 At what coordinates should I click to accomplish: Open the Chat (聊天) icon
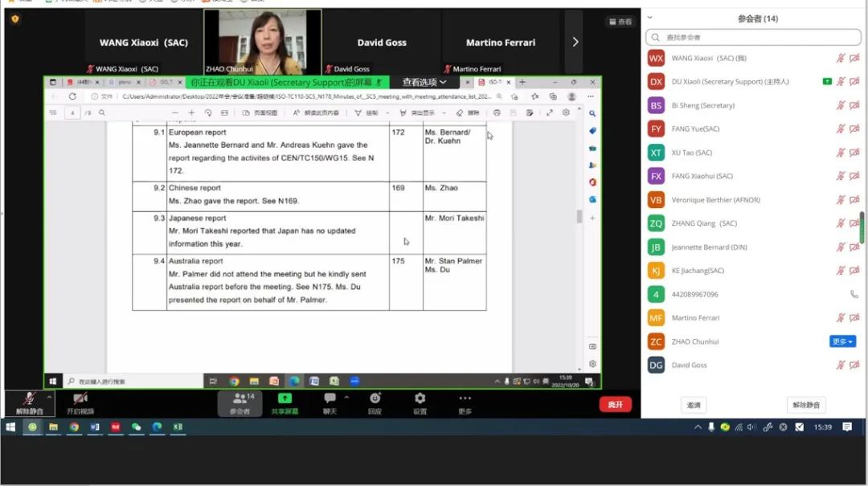pos(330,402)
